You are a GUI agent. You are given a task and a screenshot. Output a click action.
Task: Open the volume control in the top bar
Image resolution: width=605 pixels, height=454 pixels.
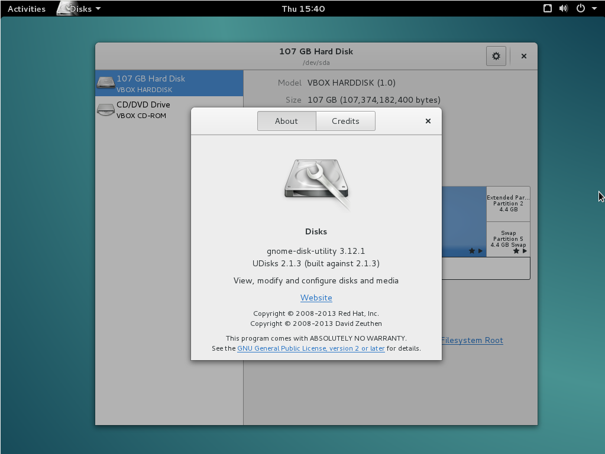pos(564,8)
